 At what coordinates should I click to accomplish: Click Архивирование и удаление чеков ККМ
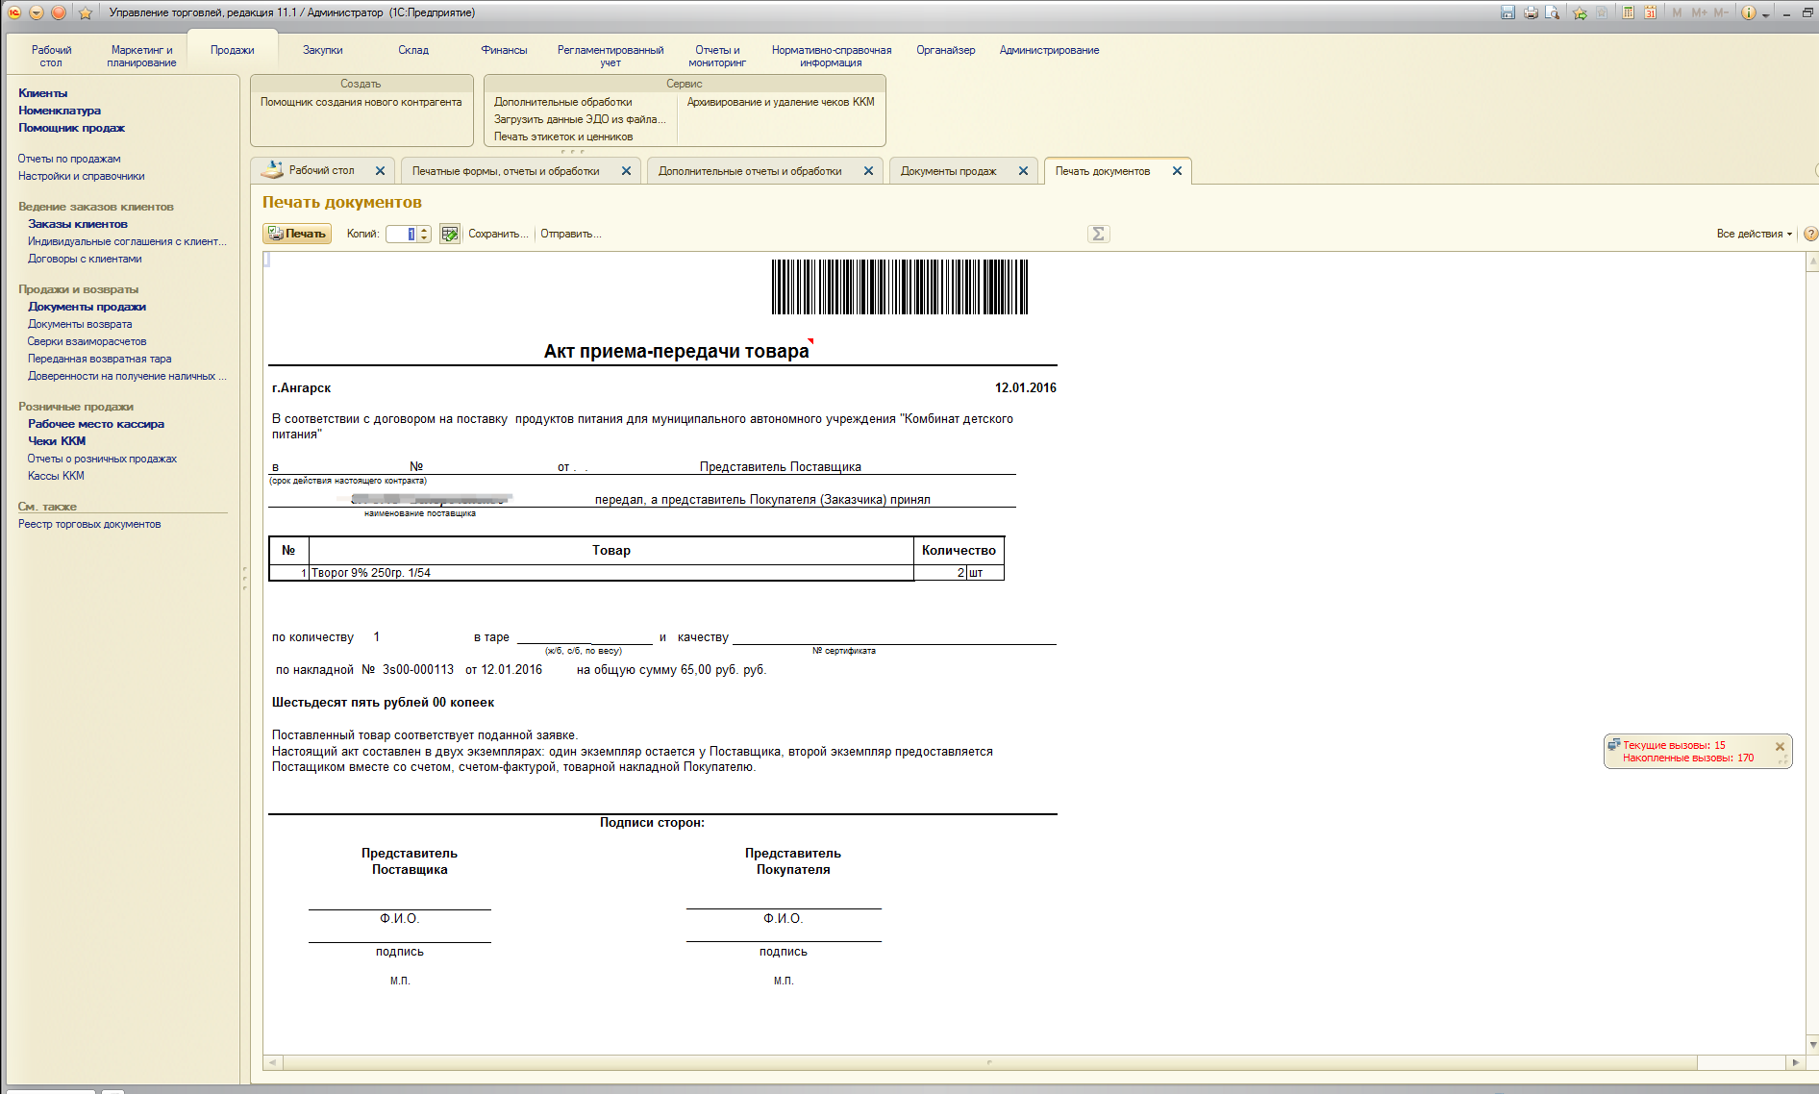click(781, 102)
